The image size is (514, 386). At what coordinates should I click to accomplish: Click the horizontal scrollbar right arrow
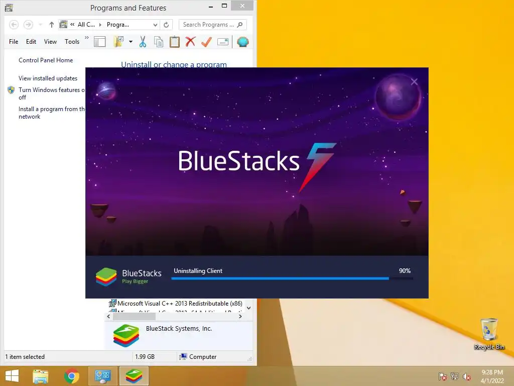[240, 317]
